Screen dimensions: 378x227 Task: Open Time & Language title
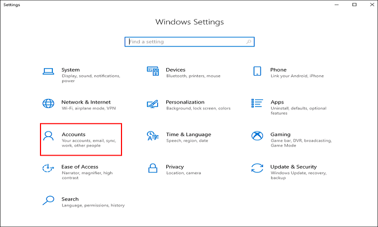188,135
